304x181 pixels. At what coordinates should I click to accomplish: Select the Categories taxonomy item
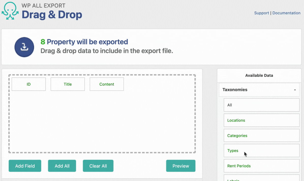pyautogui.click(x=261, y=135)
